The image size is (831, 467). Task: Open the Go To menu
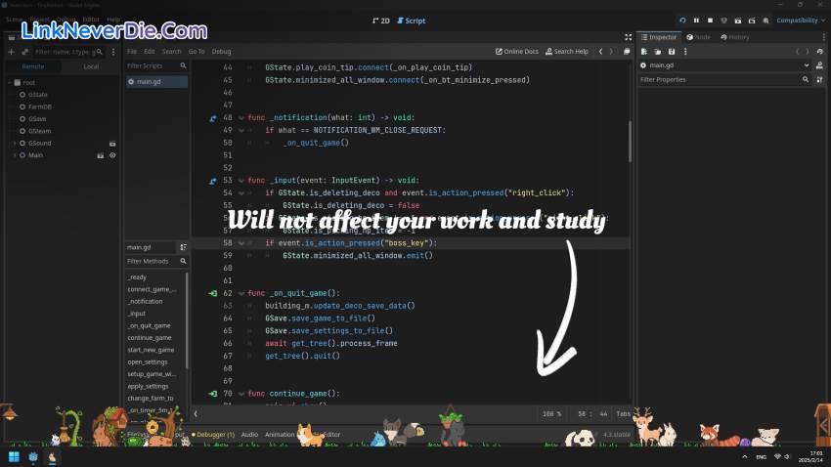coord(197,51)
